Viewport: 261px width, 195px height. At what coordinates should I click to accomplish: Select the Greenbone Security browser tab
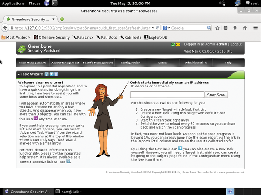pyautogui.click(x=30, y=19)
